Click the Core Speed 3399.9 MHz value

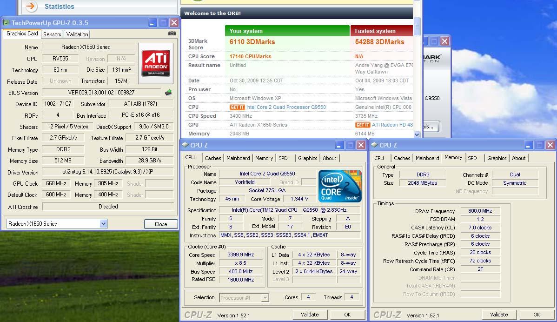point(241,255)
